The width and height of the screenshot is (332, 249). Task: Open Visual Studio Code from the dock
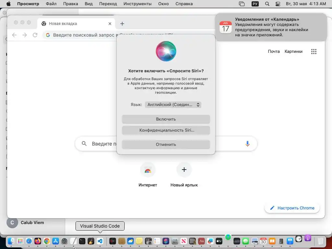100,241
